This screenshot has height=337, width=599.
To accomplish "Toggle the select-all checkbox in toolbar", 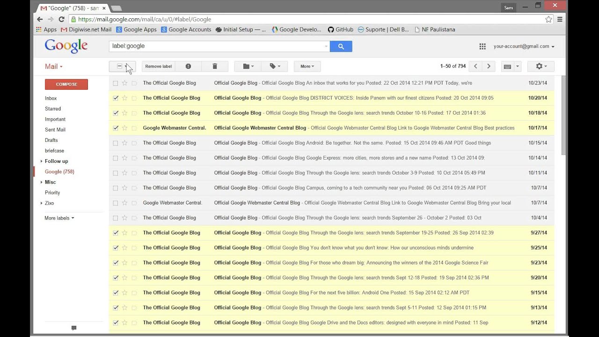I will [x=119, y=66].
